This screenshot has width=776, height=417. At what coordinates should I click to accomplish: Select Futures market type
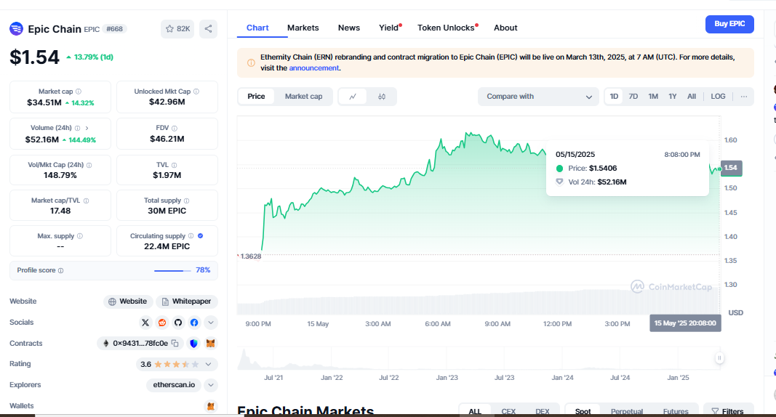pyautogui.click(x=676, y=411)
